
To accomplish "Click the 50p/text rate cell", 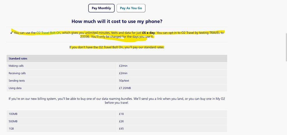I will [x=124, y=81].
